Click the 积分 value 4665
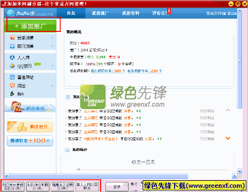The width and height of the screenshot is (248, 192). click(85, 43)
